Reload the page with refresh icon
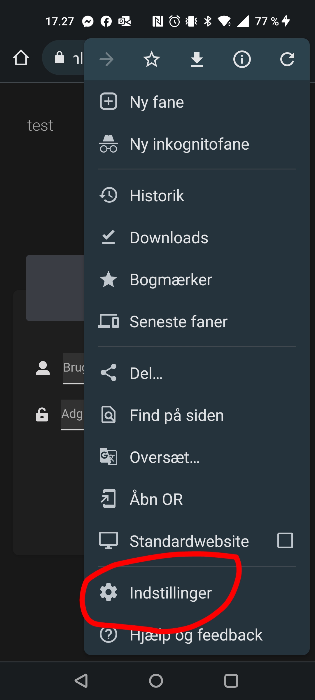Viewport: 315px width, 700px height. (287, 60)
